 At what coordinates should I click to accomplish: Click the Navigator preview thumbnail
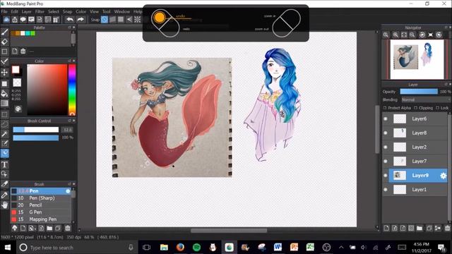pos(417,59)
